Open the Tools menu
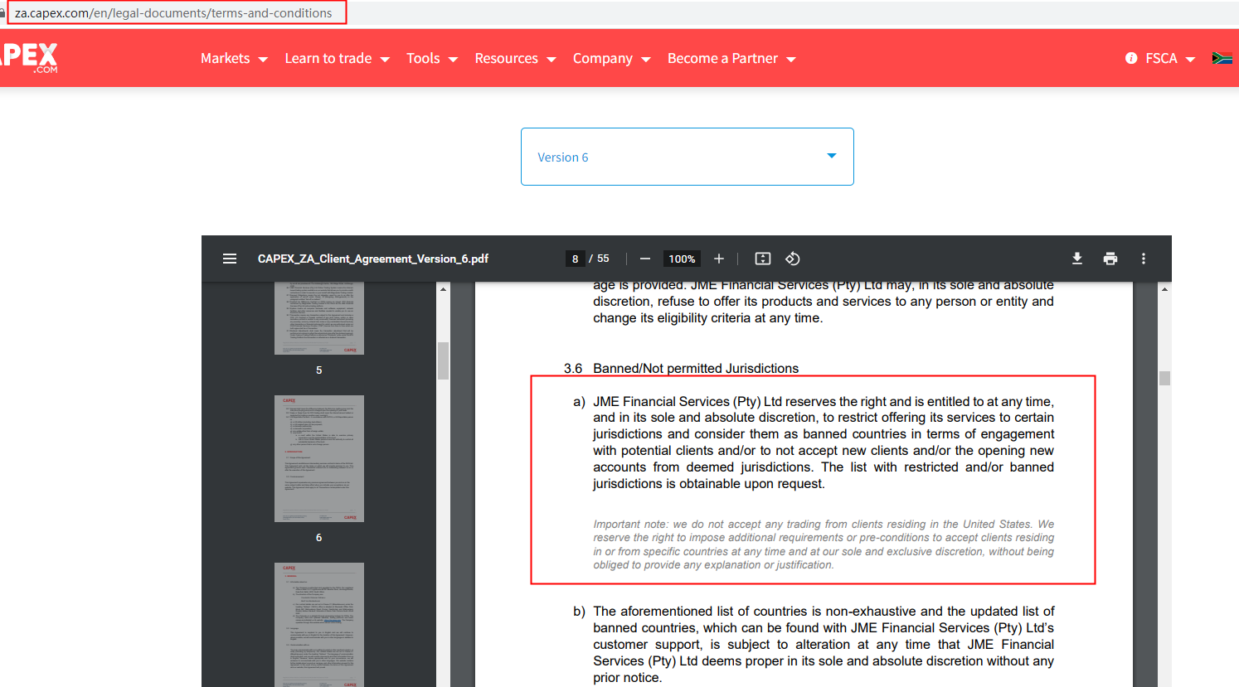 [x=432, y=59]
